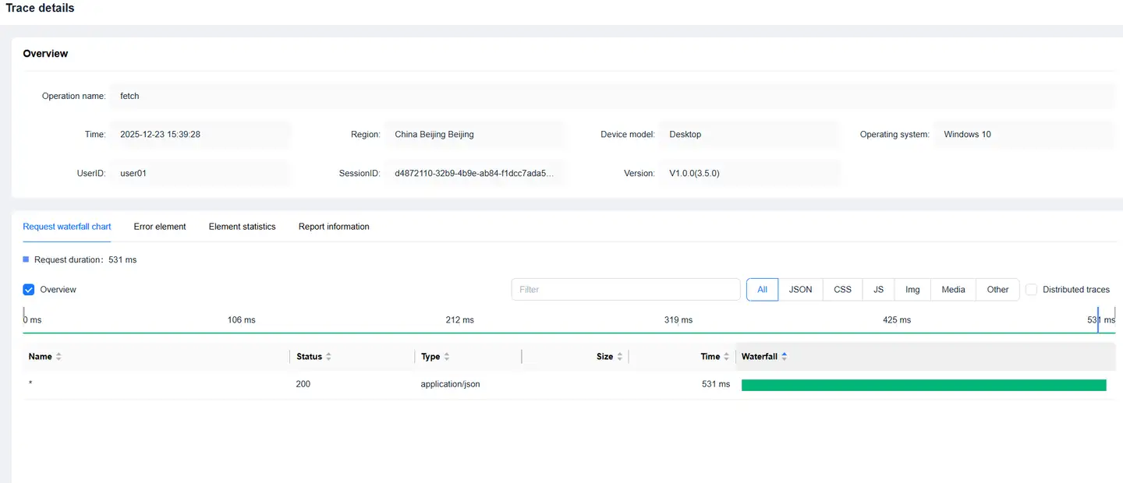Show only JS requests
Viewport: 1123px width, 483px height.
pos(878,290)
